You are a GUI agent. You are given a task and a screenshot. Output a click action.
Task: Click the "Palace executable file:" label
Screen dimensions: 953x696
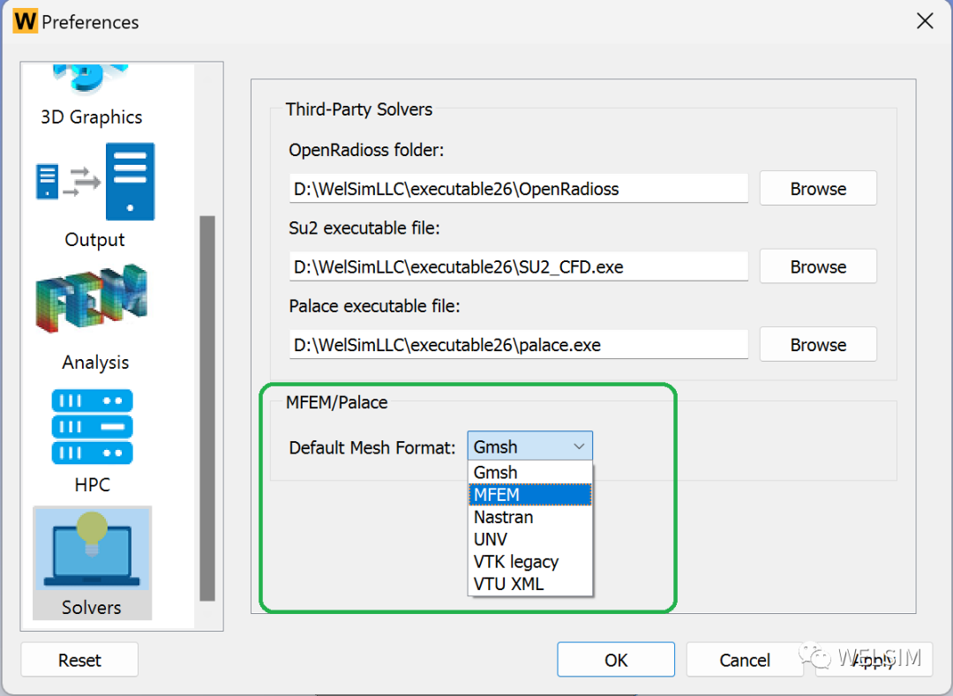pos(374,306)
